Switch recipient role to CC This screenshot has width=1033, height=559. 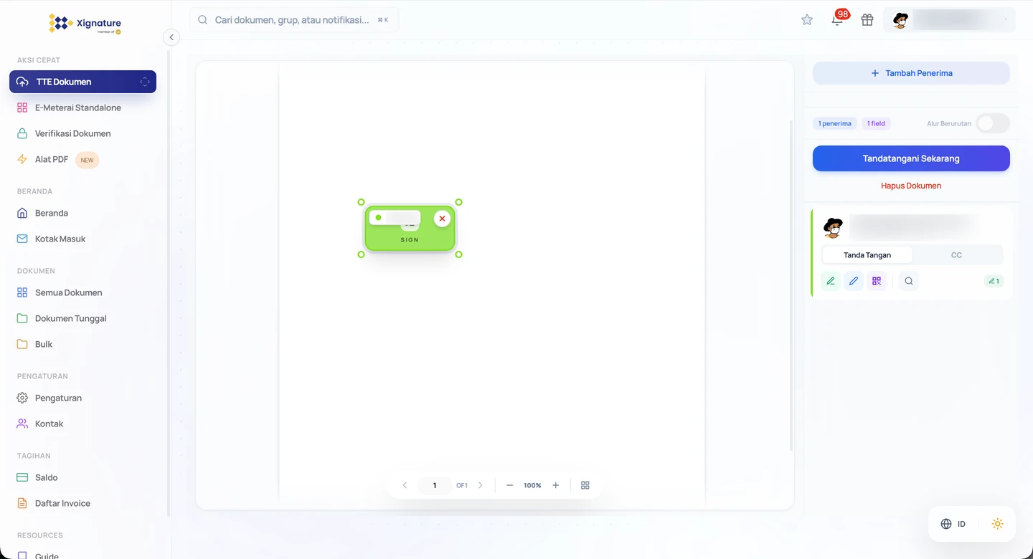tap(956, 255)
